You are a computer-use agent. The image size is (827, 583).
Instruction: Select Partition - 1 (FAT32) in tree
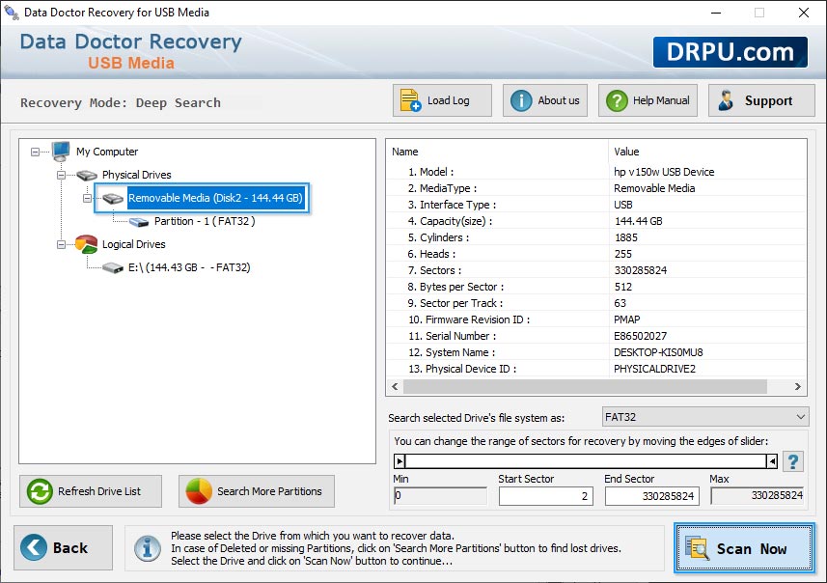(x=205, y=221)
